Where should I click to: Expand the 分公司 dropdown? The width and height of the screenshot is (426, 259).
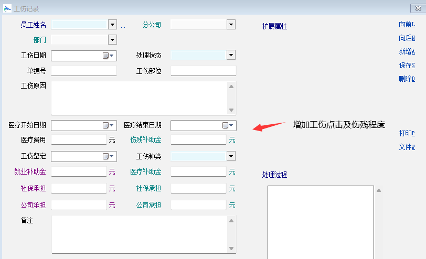coord(231,24)
